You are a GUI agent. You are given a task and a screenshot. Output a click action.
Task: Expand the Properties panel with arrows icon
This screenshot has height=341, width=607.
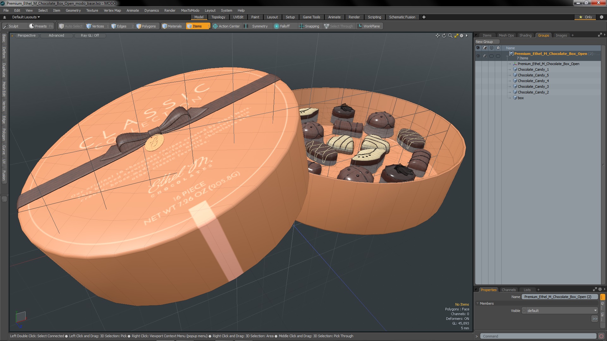coord(595,289)
